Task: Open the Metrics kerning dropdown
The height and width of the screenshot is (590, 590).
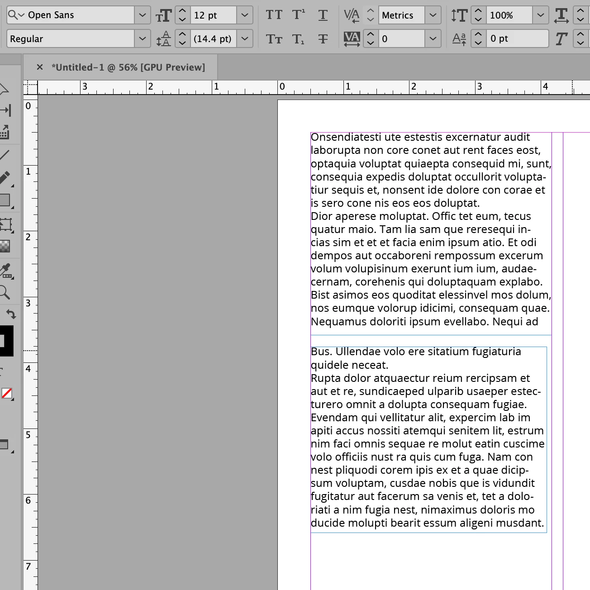Action: point(433,15)
